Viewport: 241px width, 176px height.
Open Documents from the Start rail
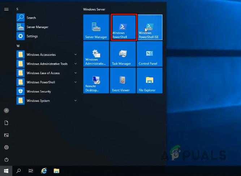pos(6,123)
